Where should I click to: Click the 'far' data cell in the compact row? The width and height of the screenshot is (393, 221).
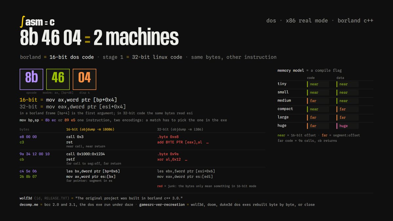(x=347, y=109)
